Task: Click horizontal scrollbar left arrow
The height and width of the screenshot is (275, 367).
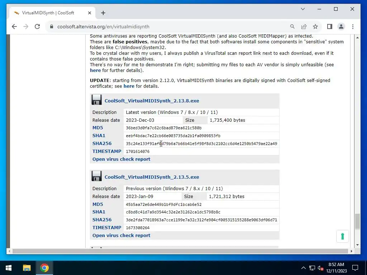Action: point(9,251)
